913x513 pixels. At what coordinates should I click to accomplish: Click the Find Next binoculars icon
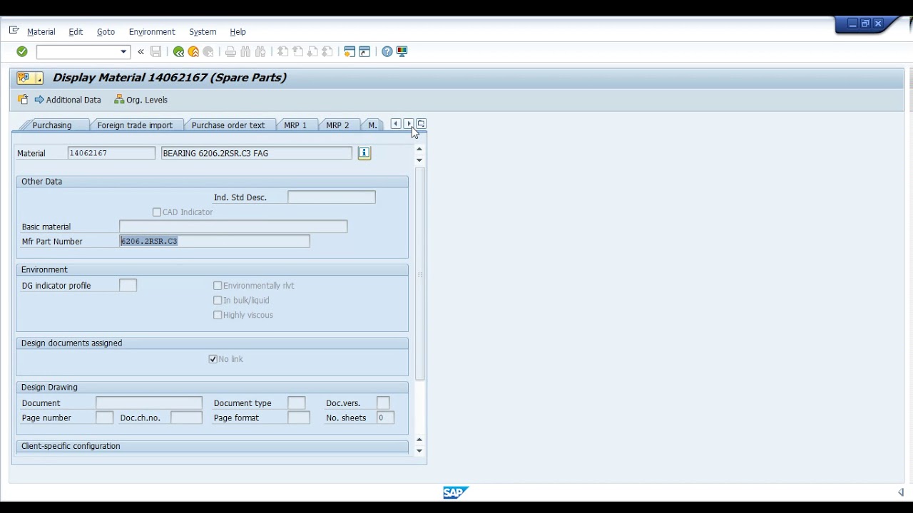260,51
